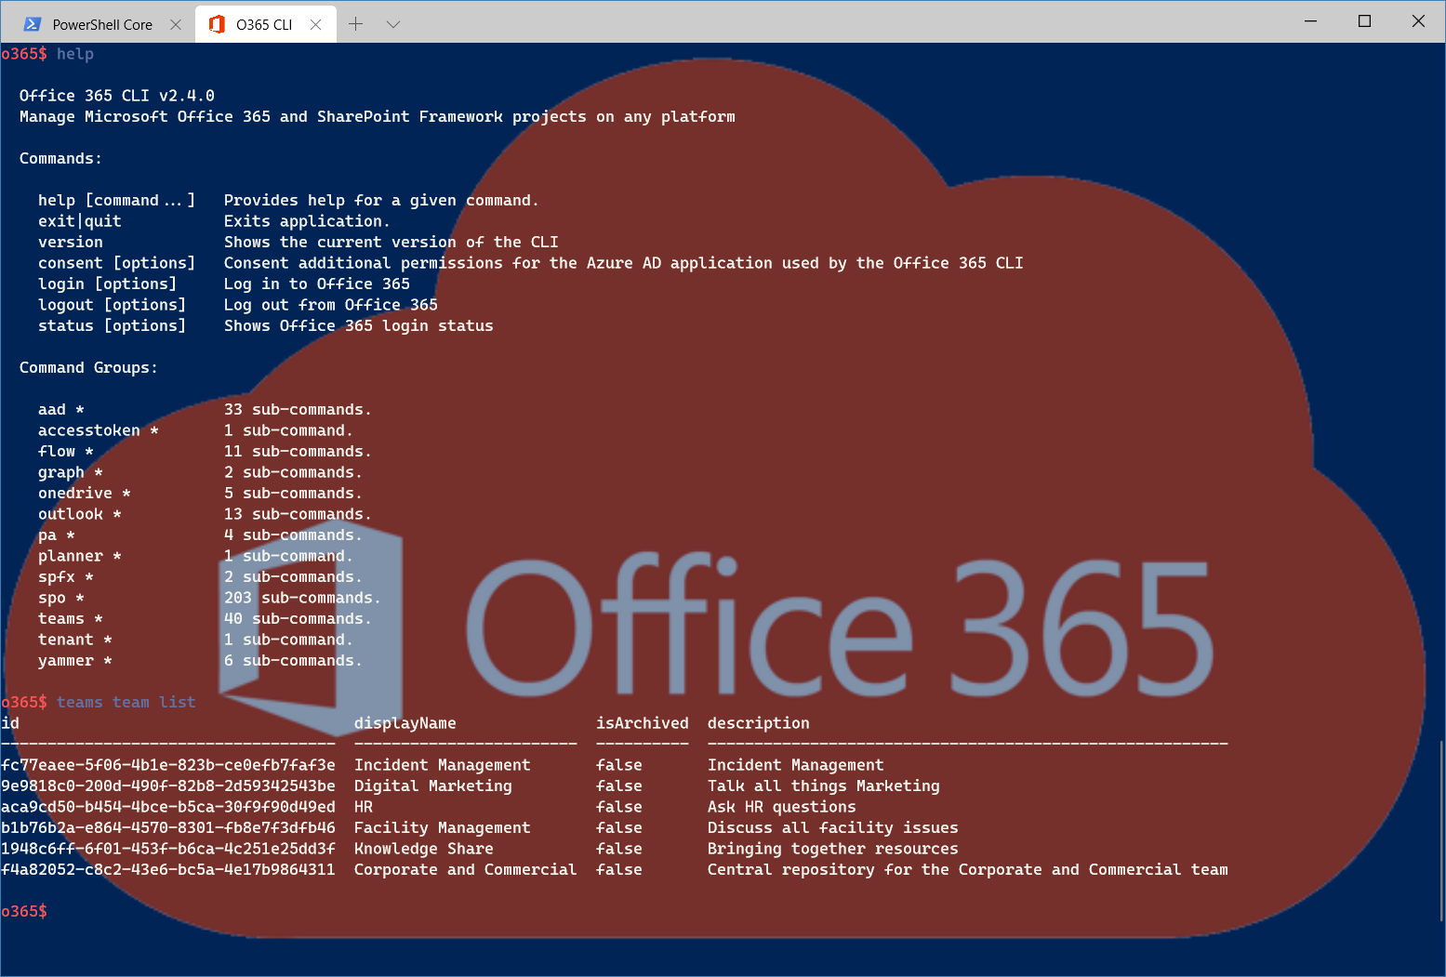
Task: Close the terminal window
Action: (1418, 21)
